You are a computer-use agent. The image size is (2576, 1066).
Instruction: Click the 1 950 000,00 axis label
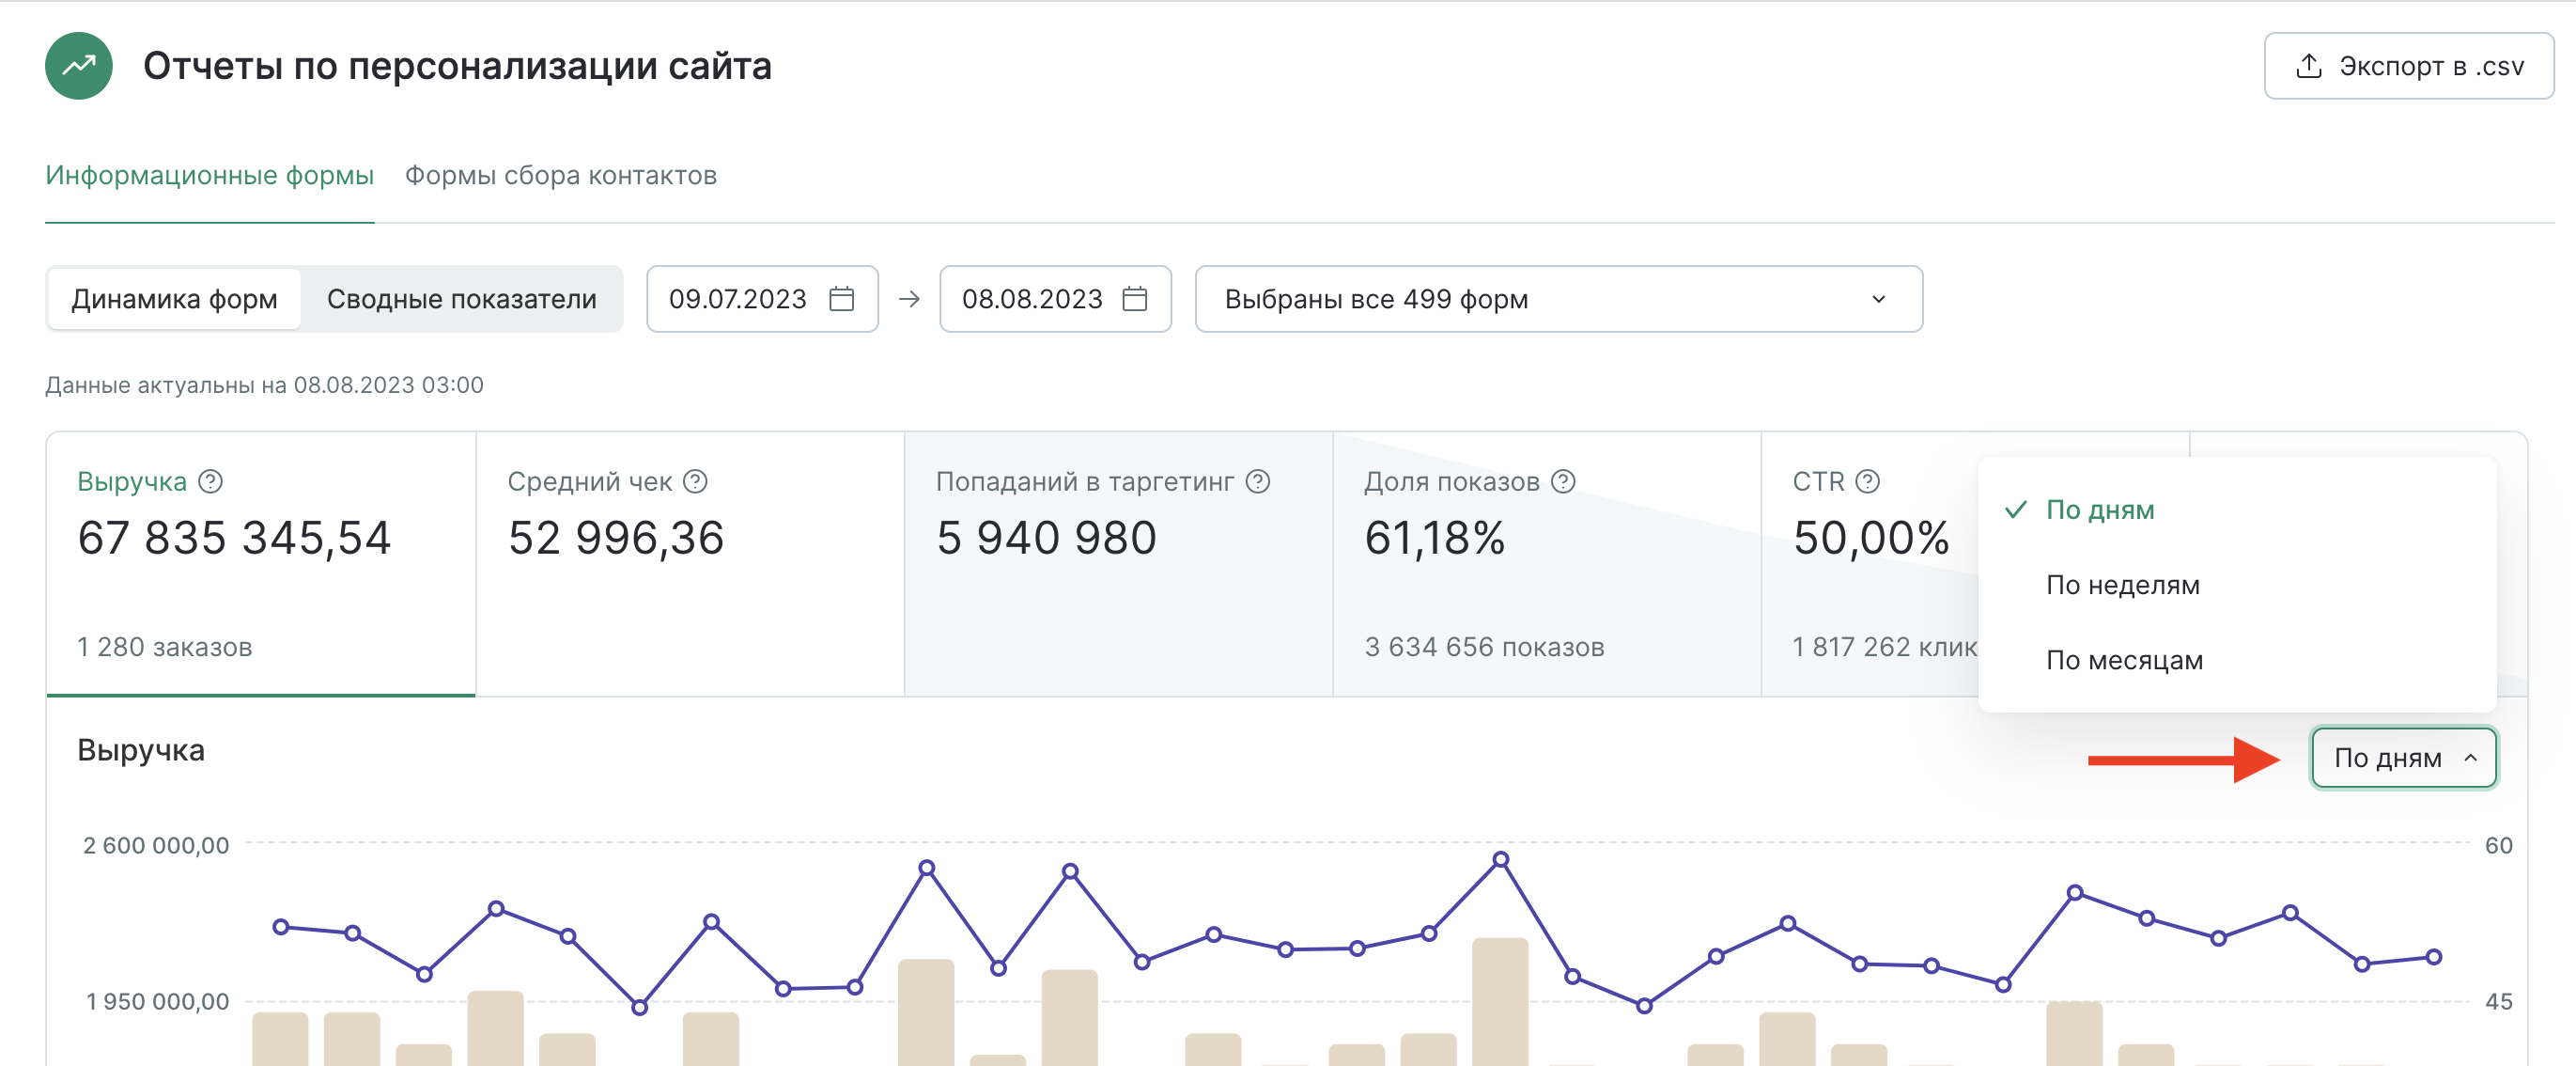157,1001
